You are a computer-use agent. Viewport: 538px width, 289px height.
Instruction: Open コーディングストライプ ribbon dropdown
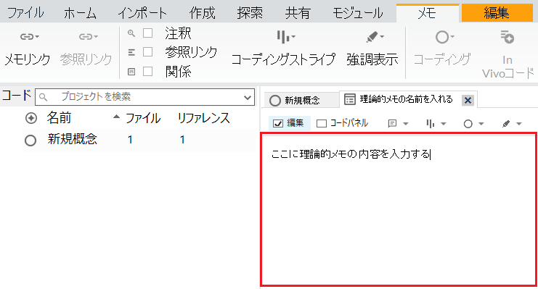tap(283, 48)
